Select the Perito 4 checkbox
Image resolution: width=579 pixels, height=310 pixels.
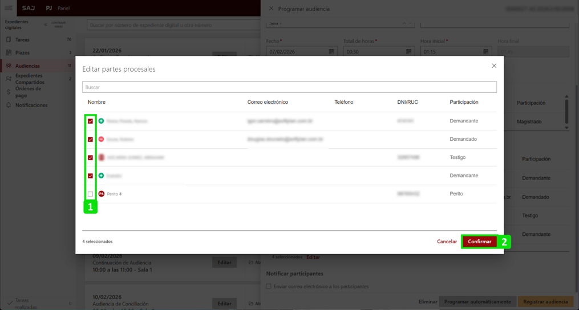coord(90,194)
